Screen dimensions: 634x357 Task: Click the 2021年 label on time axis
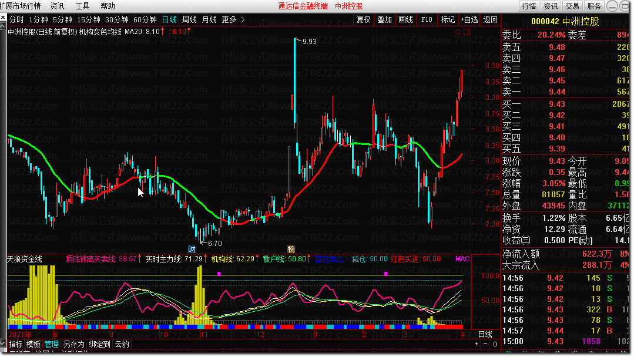[x=20, y=335]
